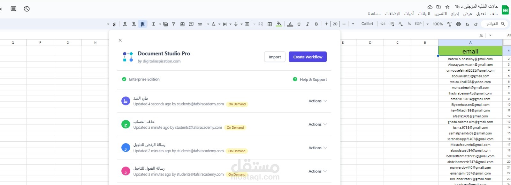Viewport: 511px width, 185px height.
Task: Expand Actions for رسالة الرفض للتاجيل workflow
Action: [318, 148]
